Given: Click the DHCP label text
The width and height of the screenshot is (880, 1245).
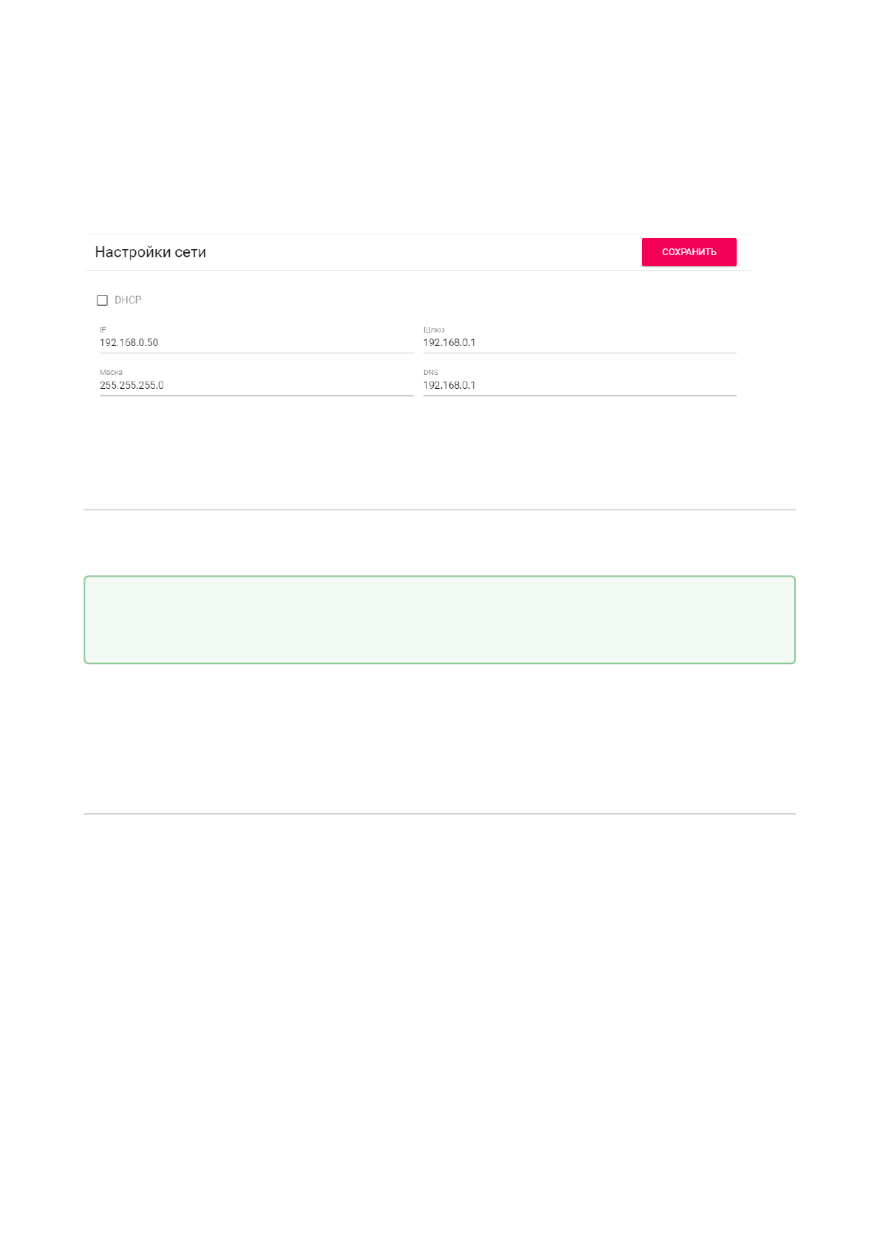Looking at the screenshot, I should (128, 300).
